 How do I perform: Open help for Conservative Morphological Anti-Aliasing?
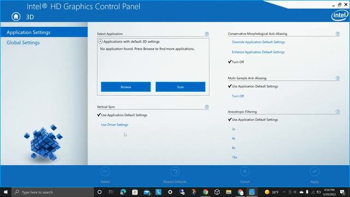click(337, 33)
